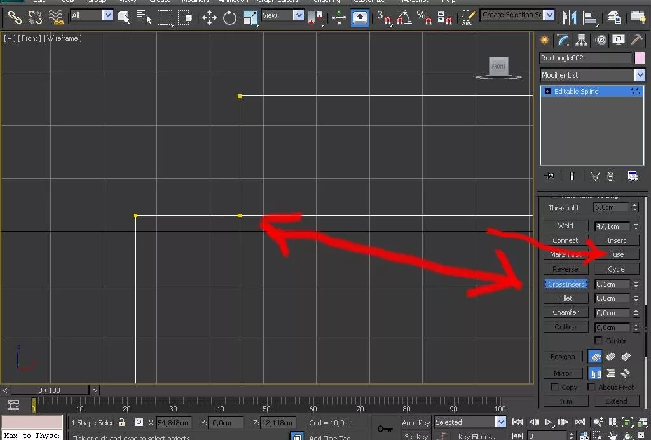Toggle Angle Snap in toolbar

[x=404, y=17]
